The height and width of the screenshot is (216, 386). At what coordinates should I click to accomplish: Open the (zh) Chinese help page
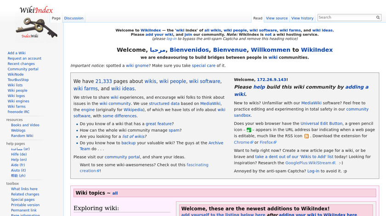[18, 176]
